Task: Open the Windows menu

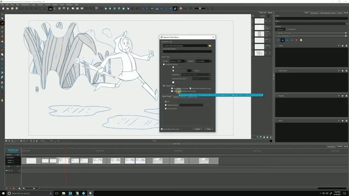Action: click(x=69, y=4)
